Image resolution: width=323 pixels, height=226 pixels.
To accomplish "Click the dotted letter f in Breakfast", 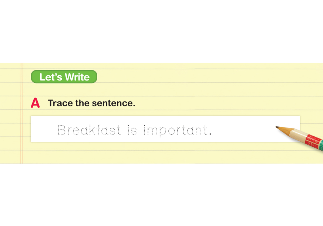I will [x=98, y=130].
